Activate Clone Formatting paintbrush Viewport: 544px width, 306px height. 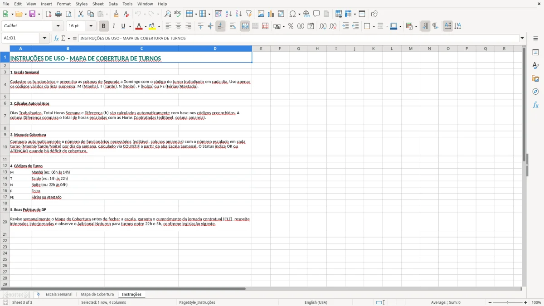pyautogui.click(x=117, y=14)
